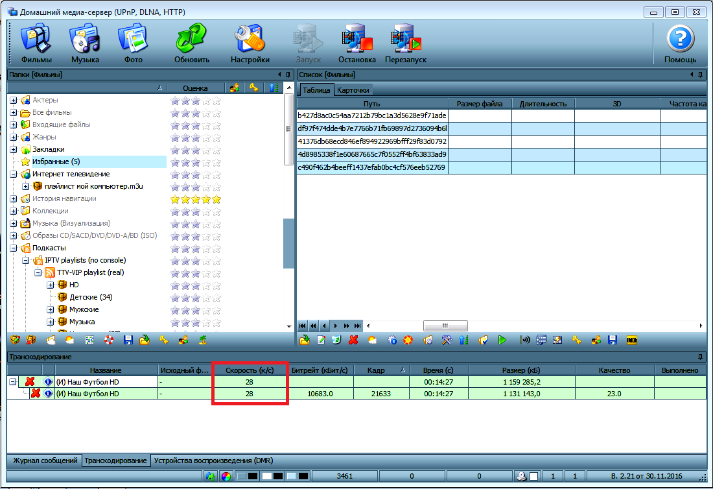Collapse the Наш Футбол HD transcoding row
Image resolution: width=713 pixels, height=489 pixels.
pos(13,381)
